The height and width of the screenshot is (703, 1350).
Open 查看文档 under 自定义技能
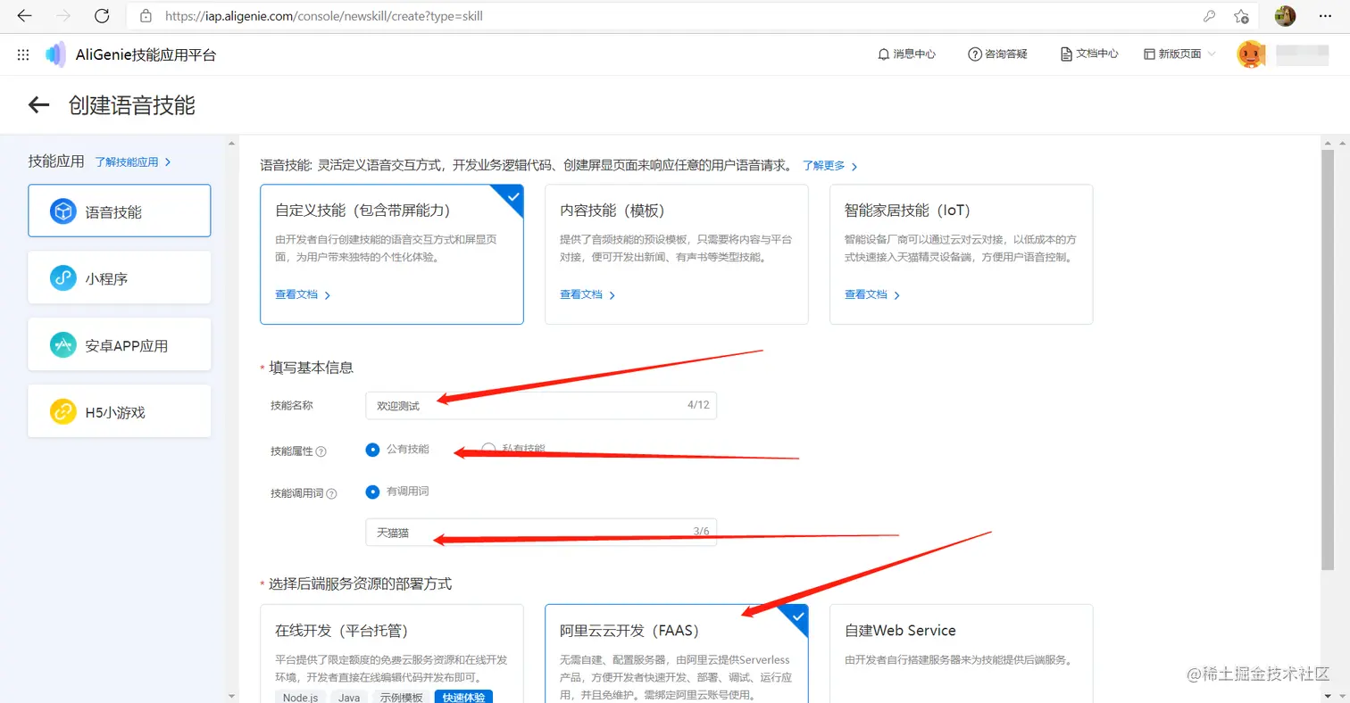303,294
